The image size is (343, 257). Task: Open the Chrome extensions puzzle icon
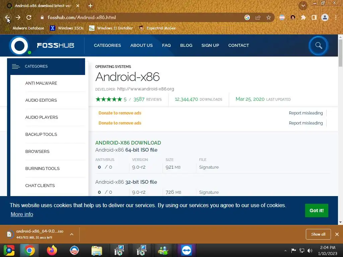tap(303, 17)
